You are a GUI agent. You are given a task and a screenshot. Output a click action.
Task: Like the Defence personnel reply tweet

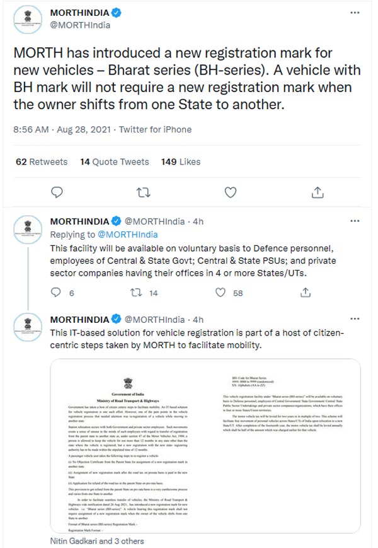(220, 293)
